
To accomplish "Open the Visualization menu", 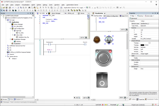I will coord(26,5).
